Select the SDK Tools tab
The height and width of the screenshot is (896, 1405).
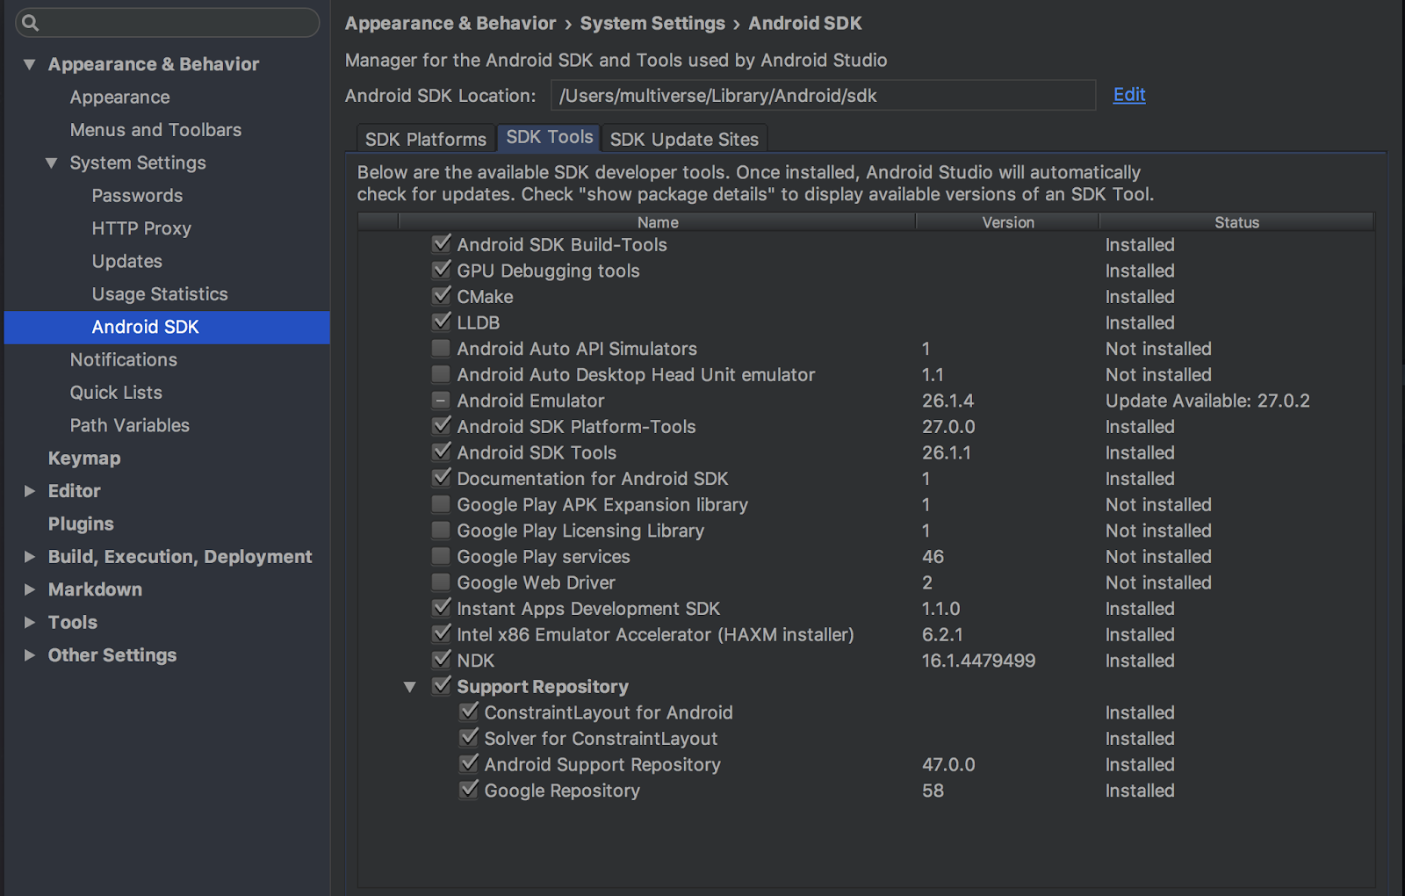[x=550, y=137]
